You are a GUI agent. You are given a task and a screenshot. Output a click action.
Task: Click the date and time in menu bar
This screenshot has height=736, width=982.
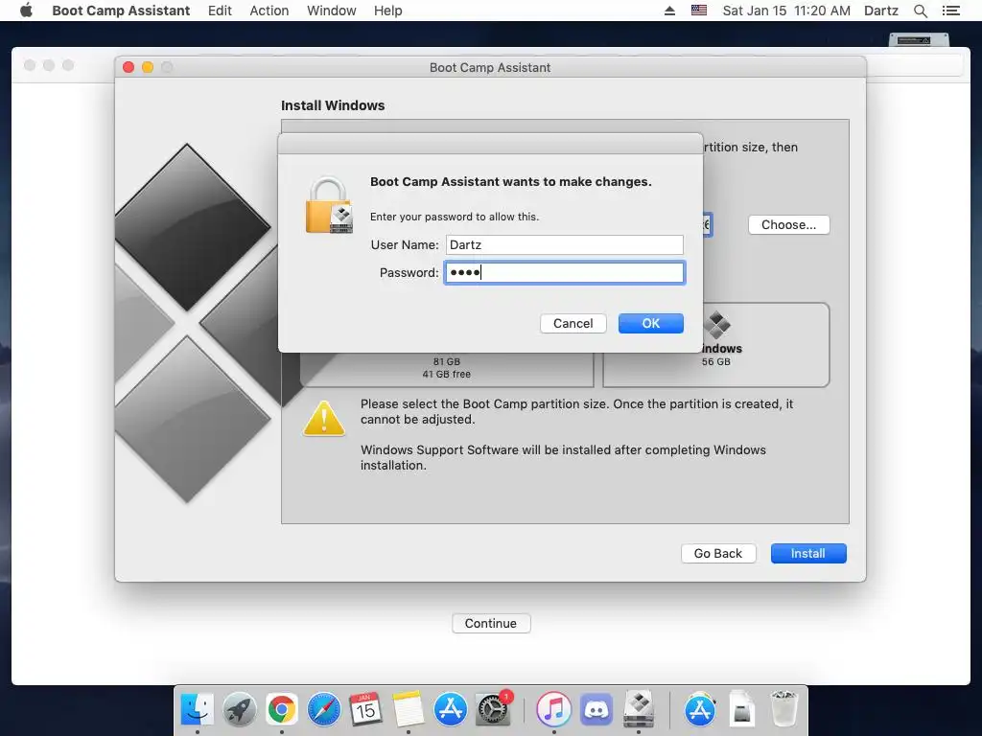[786, 11]
